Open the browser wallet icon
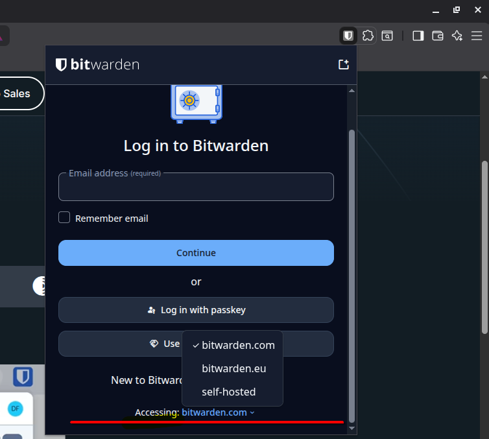The image size is (489, 439). [x=438, y=36]
